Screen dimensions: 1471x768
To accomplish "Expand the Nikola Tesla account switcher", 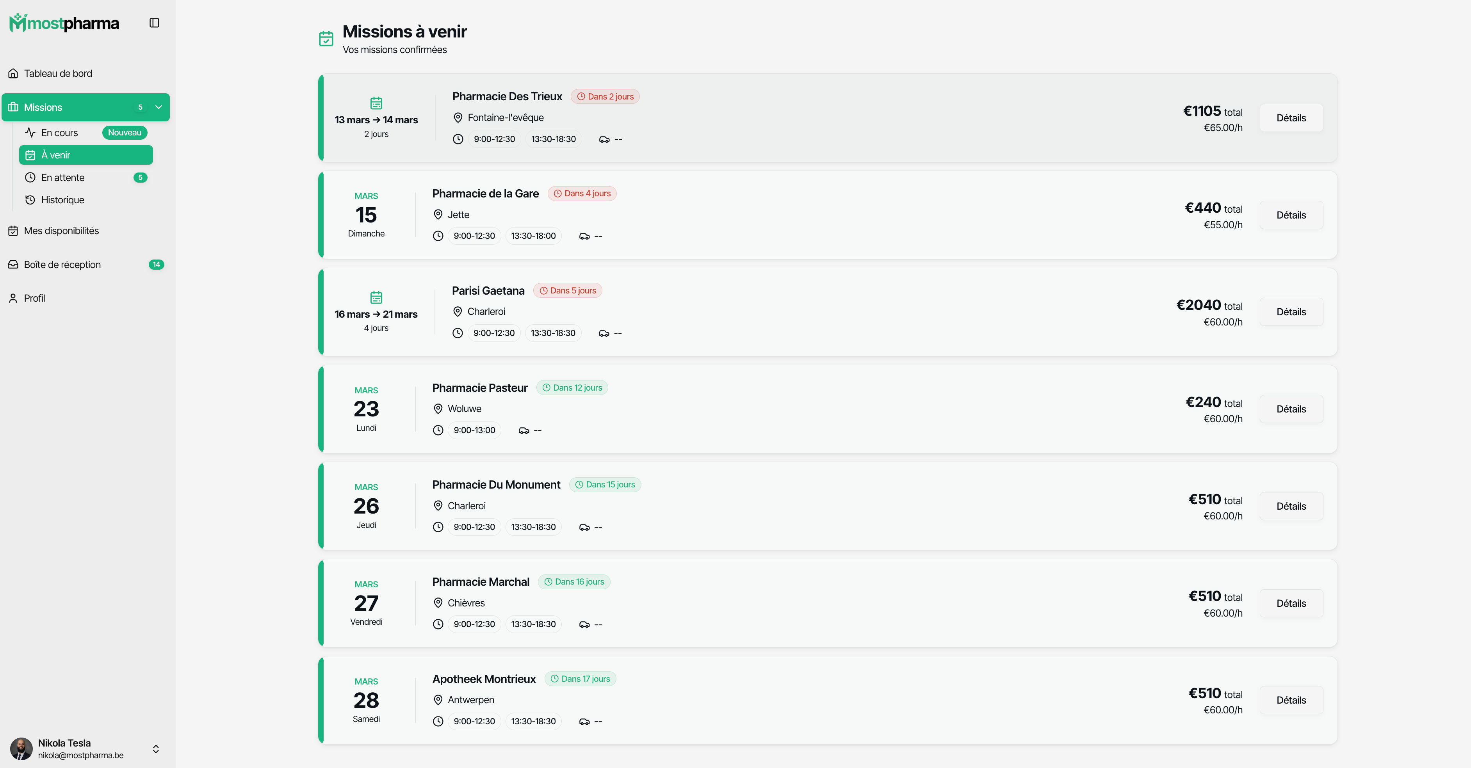I will (x=156, y=748).
